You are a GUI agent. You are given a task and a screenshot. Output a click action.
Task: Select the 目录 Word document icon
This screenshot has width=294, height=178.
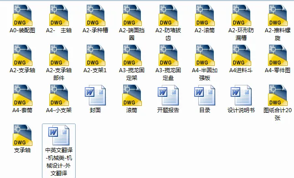tap(205, 95)
